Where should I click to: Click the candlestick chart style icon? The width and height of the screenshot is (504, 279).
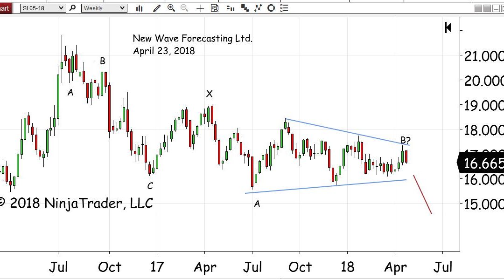click(139, 8)
